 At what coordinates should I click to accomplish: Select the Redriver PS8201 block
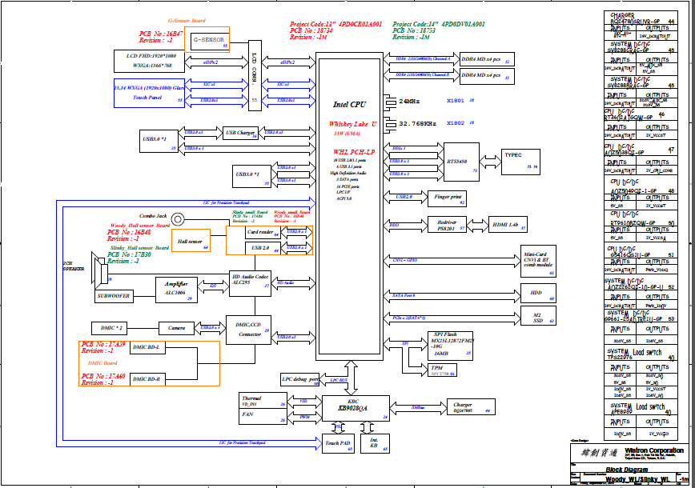point(447,225)
